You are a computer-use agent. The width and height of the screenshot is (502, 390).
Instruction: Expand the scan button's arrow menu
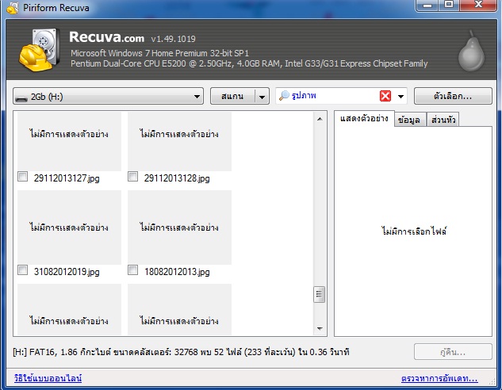point(262,96)
